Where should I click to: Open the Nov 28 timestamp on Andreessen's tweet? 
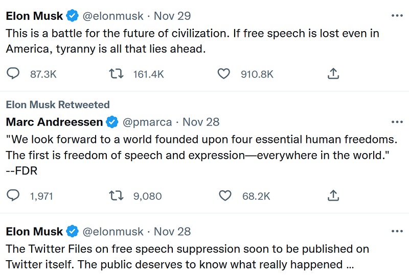(201, 122)
